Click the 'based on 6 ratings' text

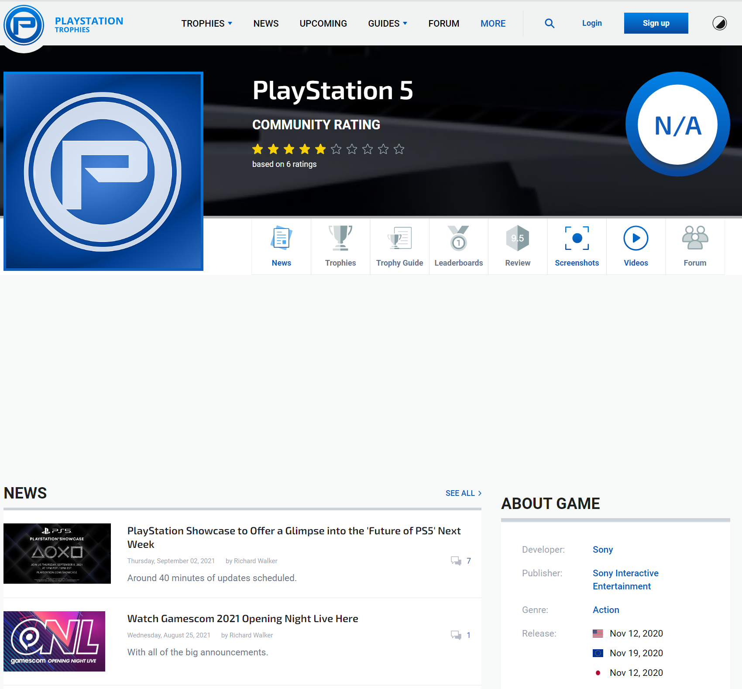coord(285,164)
